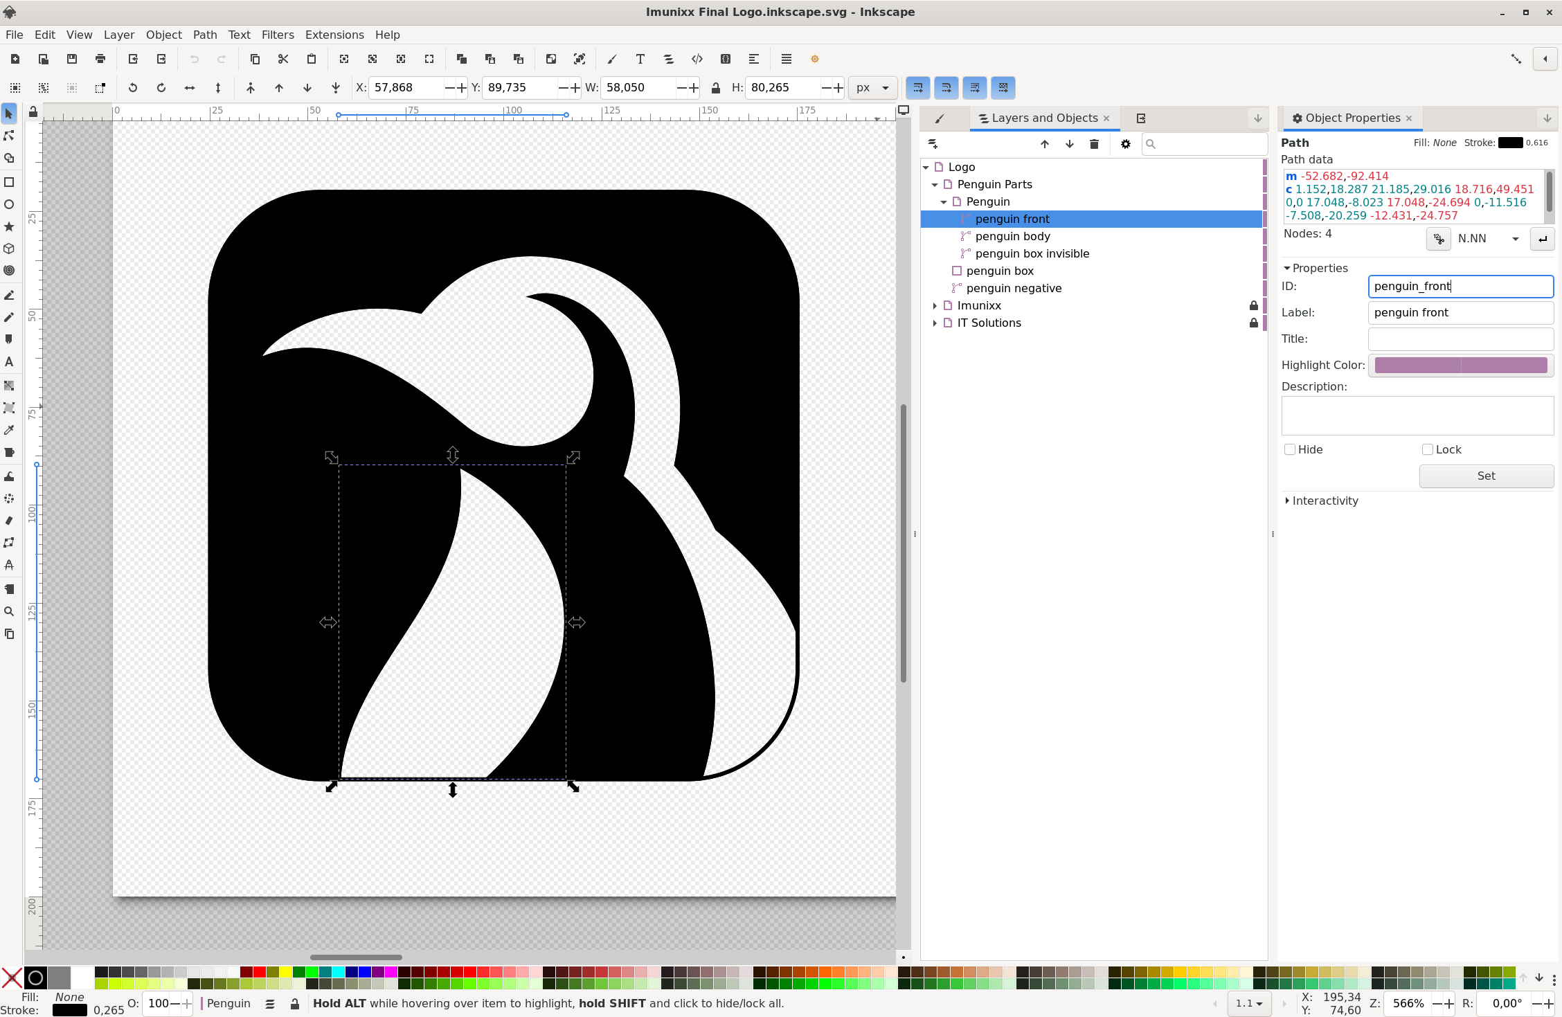
Task: Move selected layer up arrow
Action: pyautogui.click(x=1045, y=144)
